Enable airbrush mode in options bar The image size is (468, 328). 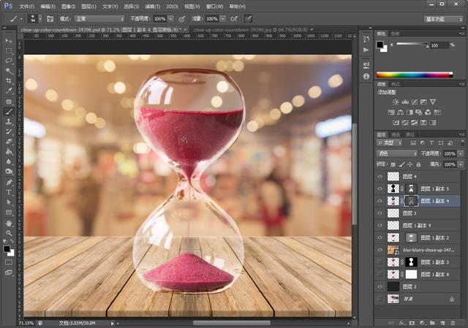click(x=234, y=19)
